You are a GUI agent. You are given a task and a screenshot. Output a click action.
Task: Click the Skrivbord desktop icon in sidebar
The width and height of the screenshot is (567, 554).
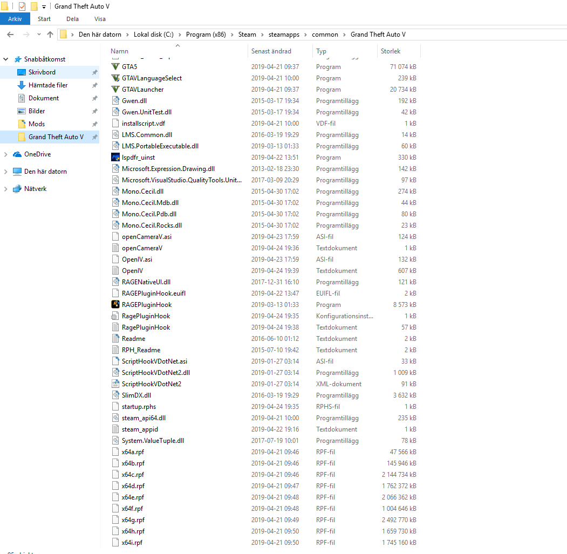22,72
